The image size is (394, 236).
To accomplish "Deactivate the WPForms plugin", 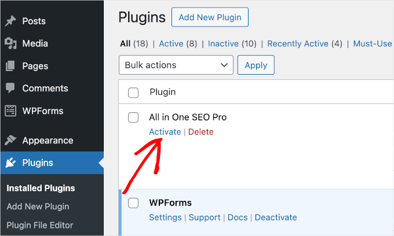I will (x=276, y=217).
